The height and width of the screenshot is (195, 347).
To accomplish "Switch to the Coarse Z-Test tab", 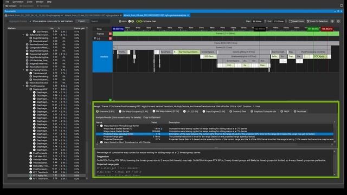I will coord(237,112).
